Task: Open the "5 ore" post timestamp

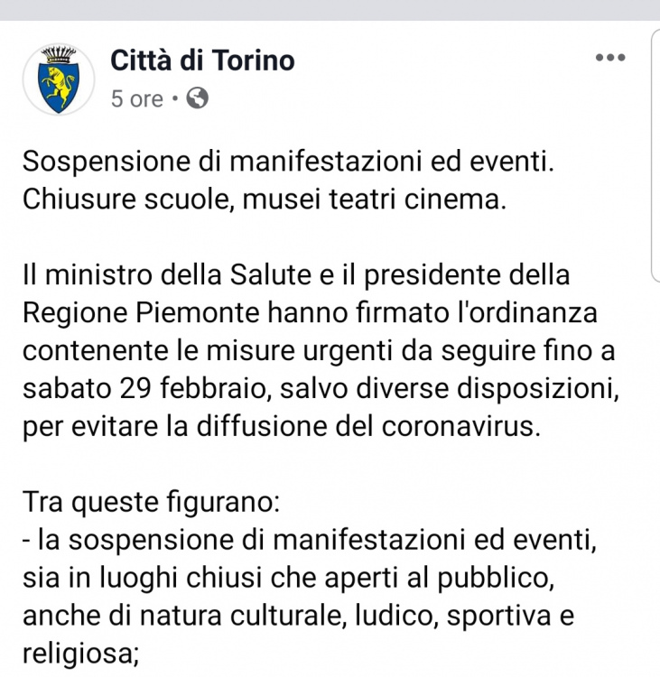Action: coord(137,99)
